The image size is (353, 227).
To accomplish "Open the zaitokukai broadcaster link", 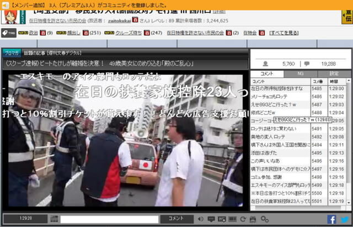I will click(x=115, y=20).
